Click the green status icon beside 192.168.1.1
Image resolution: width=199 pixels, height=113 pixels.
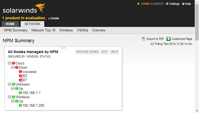pos(20,93)
